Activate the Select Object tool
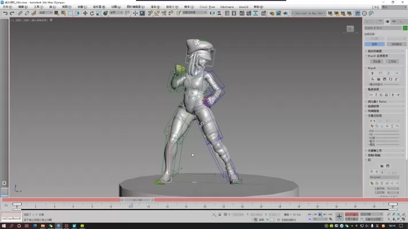The height and width of the screenshot is (229, 408). pyautogui.click(x=56, y=13)
